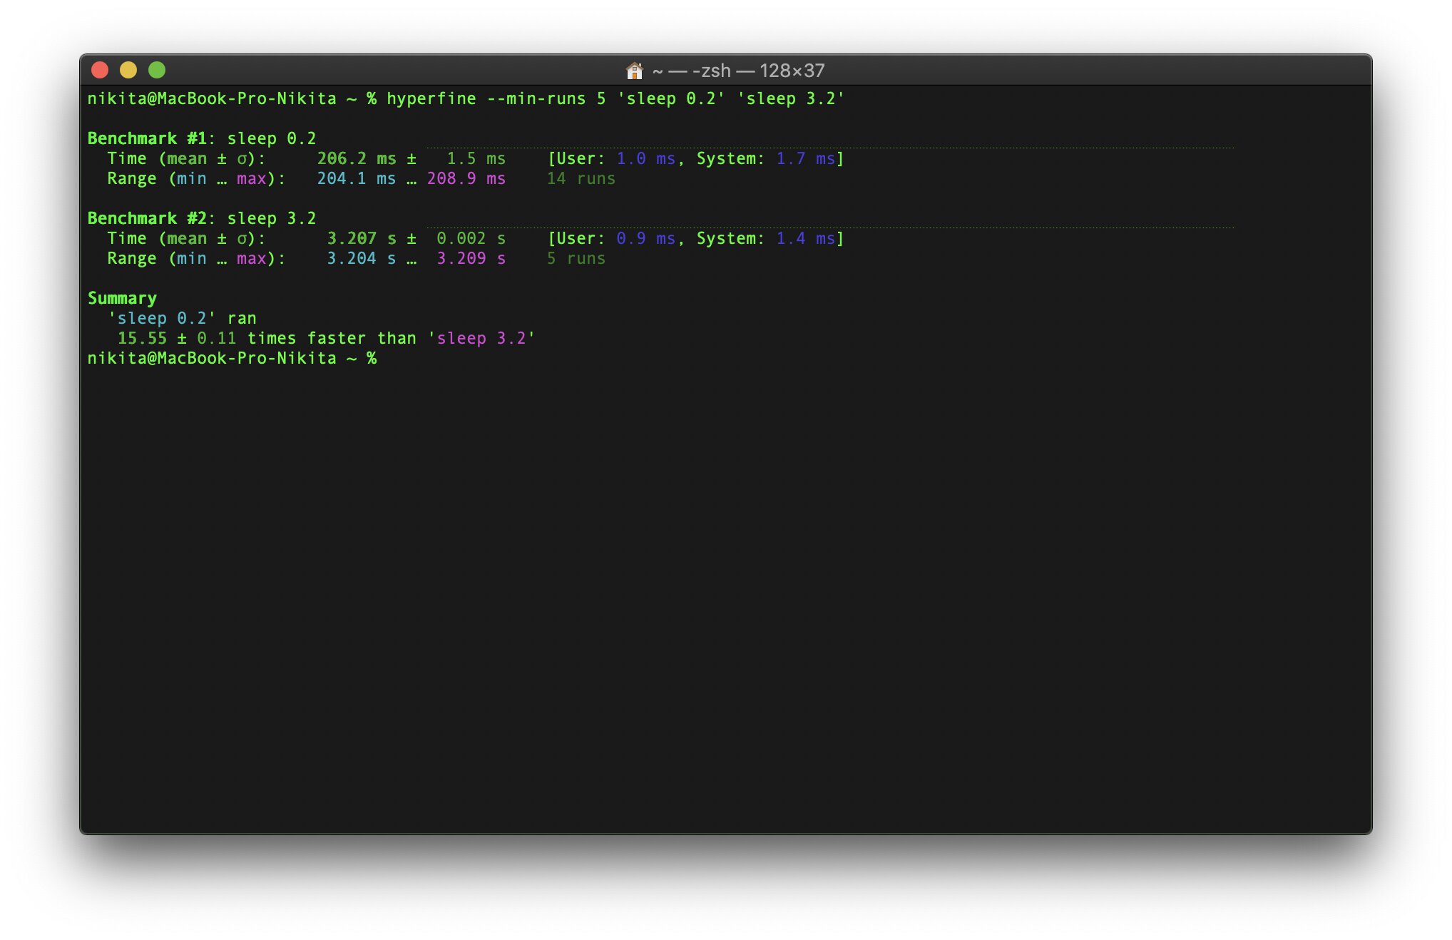Click the home folder icon in title bar
Viewport: 1452px width, 940px height.
tap(634, 71)
